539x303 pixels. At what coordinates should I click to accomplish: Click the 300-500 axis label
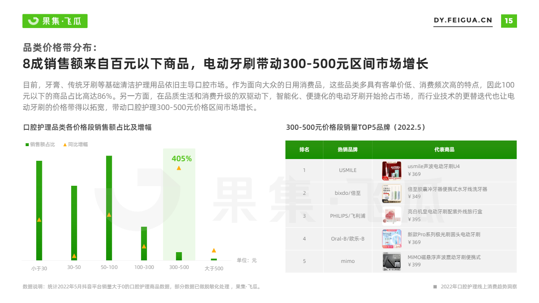(x=179, y=267)
